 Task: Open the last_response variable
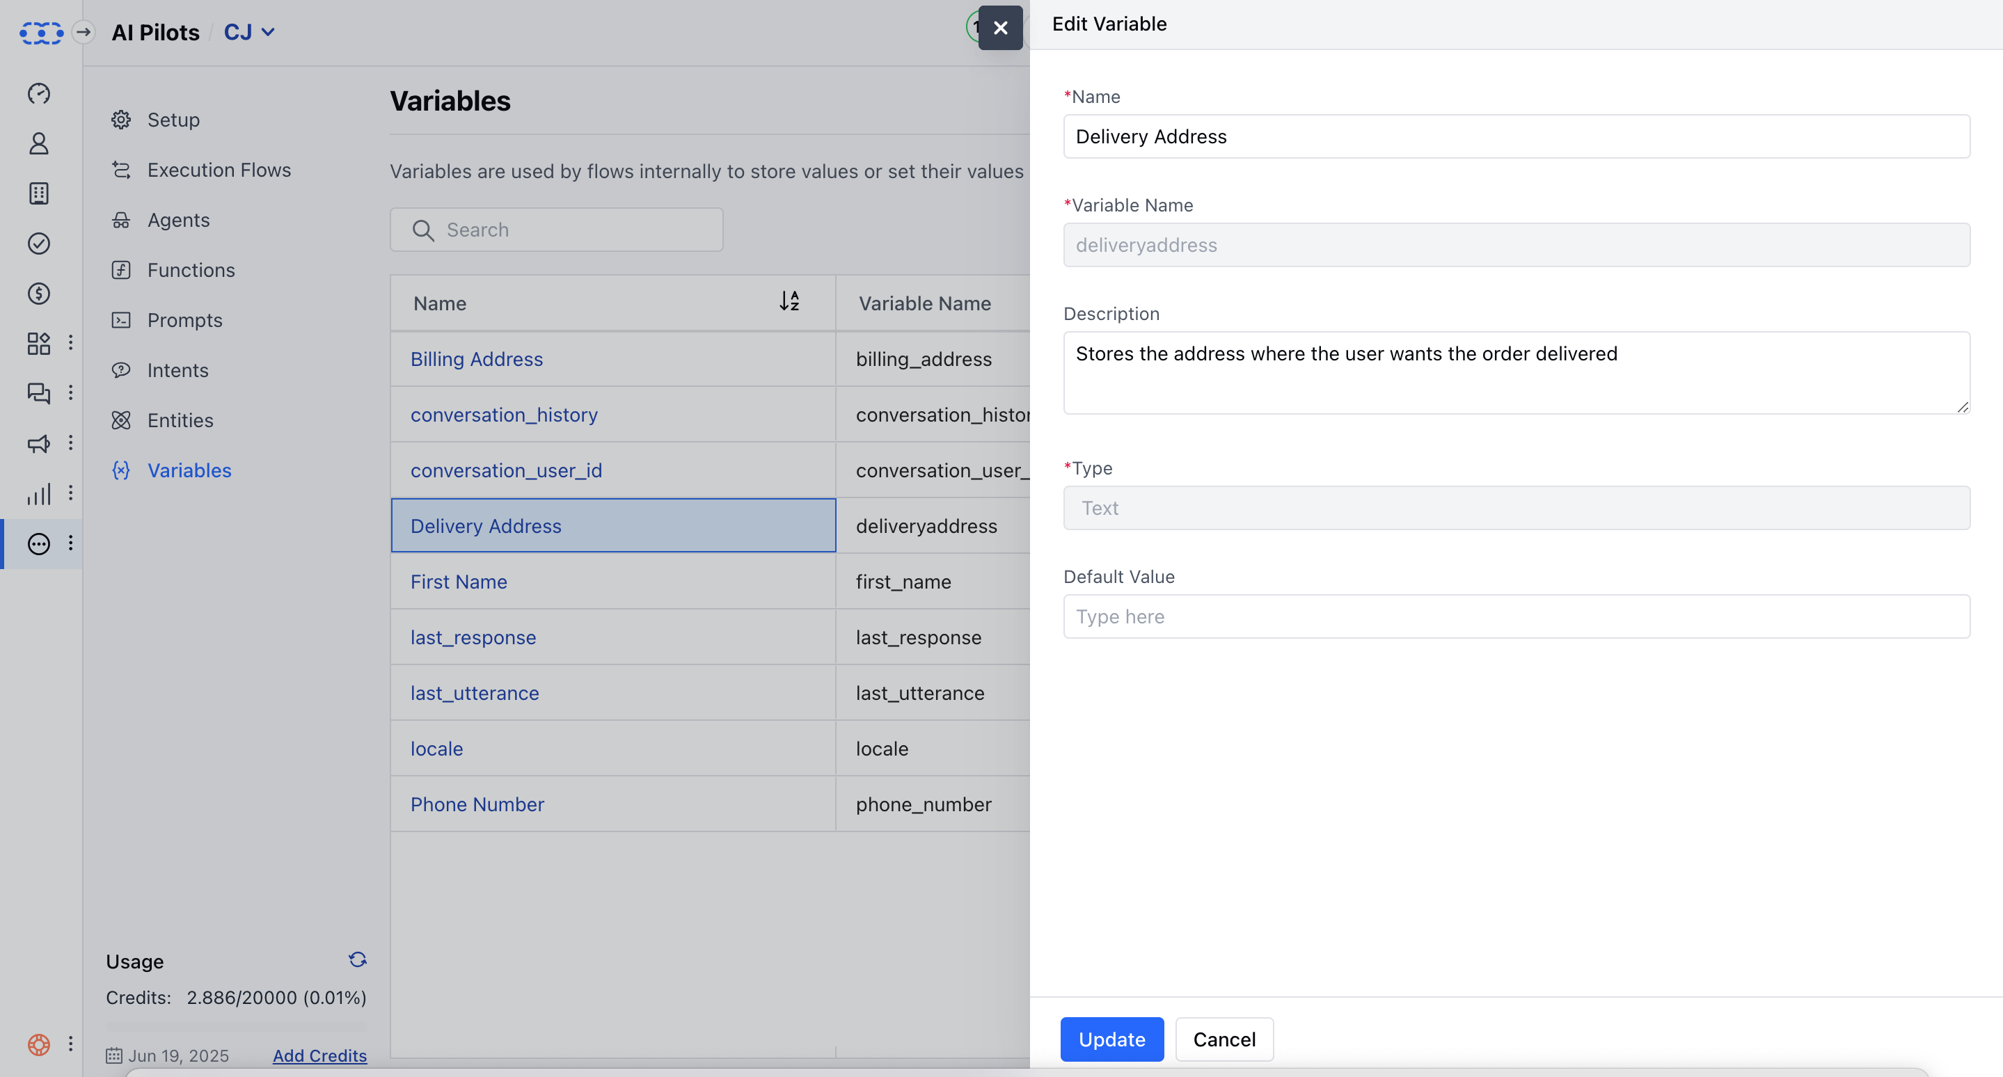(473, 637)
